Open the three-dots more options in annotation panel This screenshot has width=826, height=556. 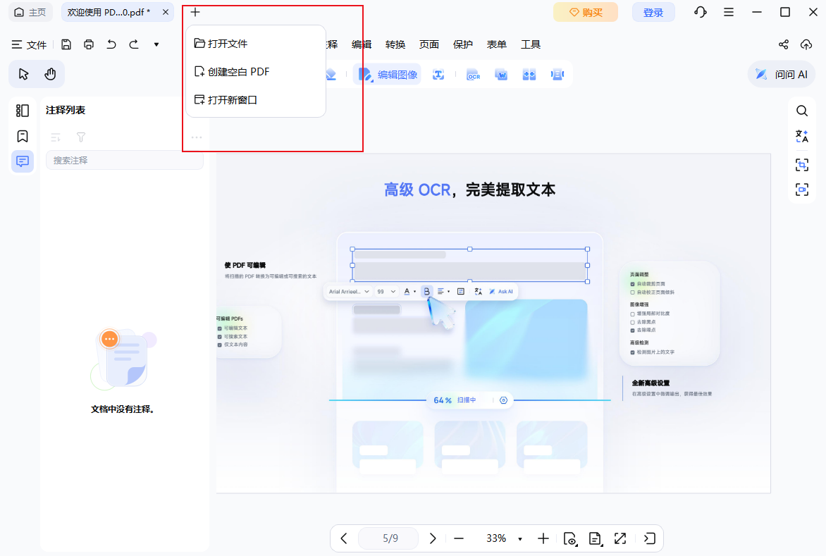(x=197, y=137)
